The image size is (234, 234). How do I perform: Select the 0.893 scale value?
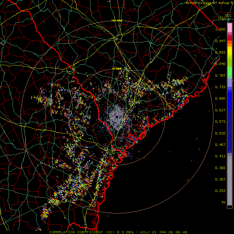220,52
